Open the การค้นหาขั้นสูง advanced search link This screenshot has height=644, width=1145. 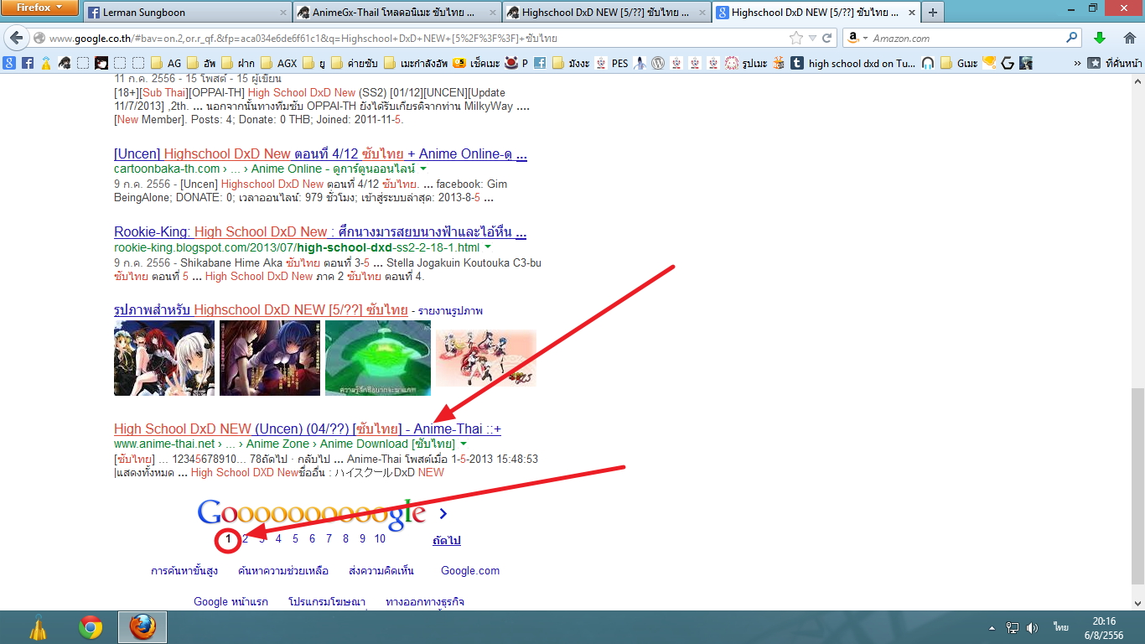[184, 571]
